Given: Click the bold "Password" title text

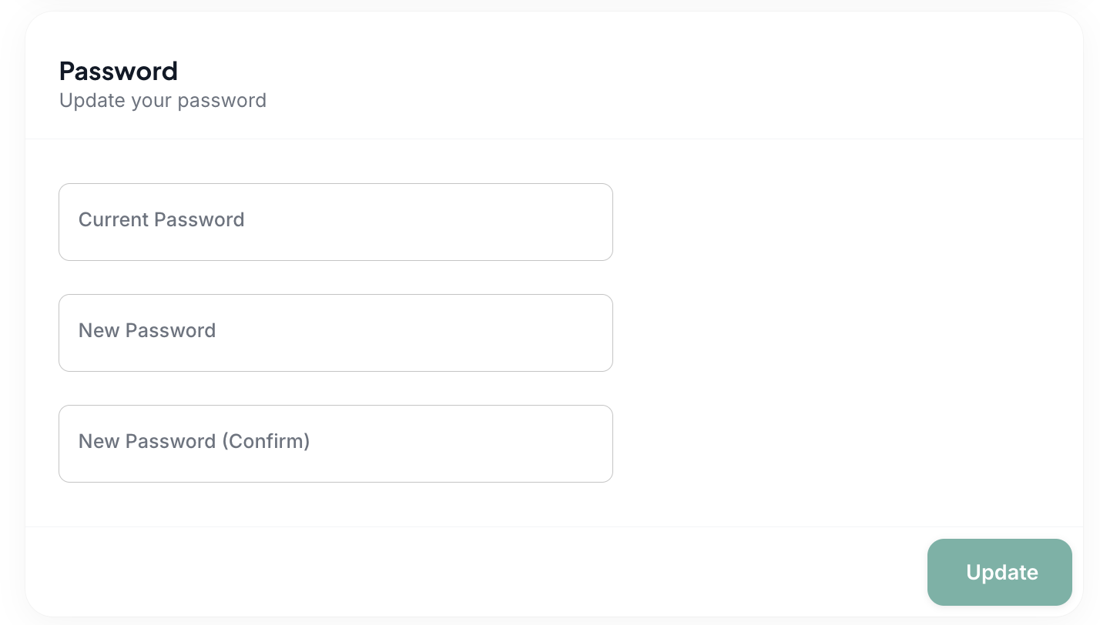Looking at the screenshot, I should pos(119,71).
